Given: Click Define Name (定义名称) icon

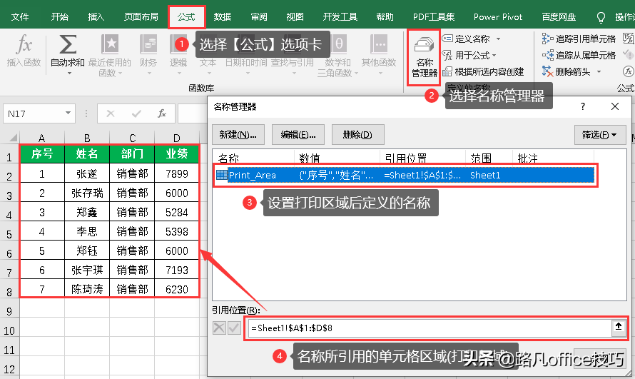Looking at the screenshot, I should click(447, 39).
